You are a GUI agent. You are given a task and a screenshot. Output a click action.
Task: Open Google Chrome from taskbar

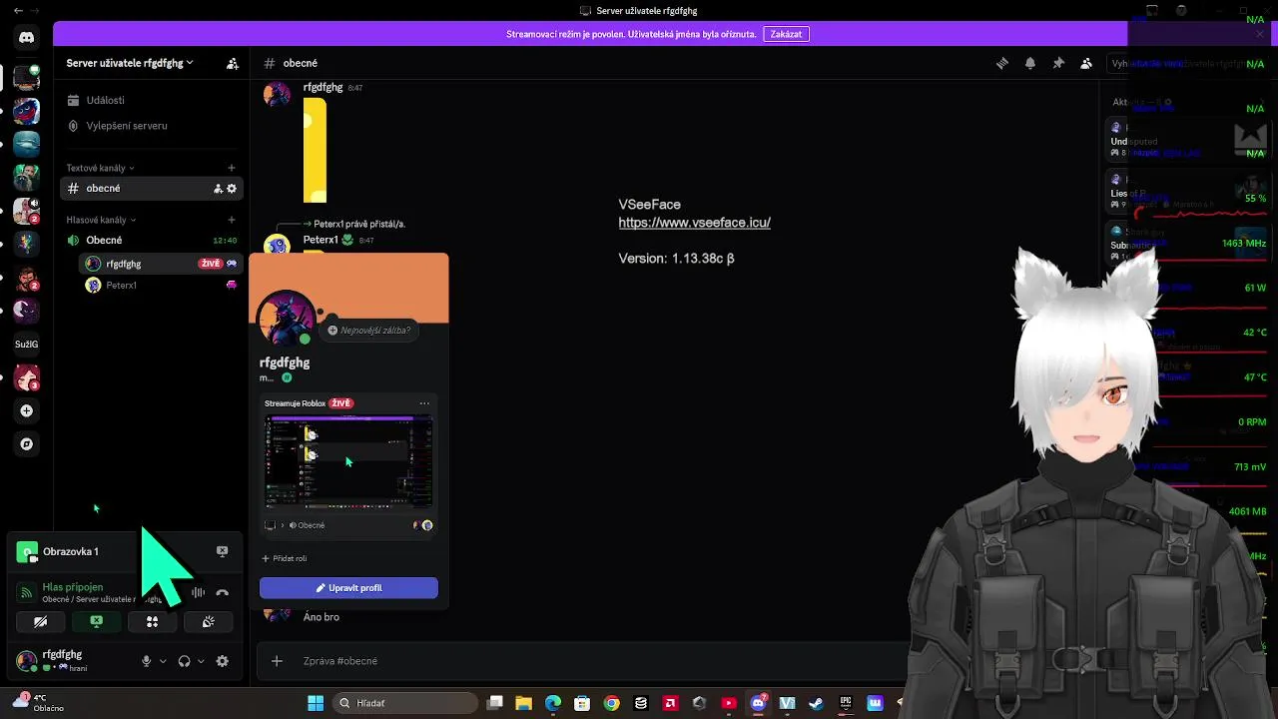(612, 703)
